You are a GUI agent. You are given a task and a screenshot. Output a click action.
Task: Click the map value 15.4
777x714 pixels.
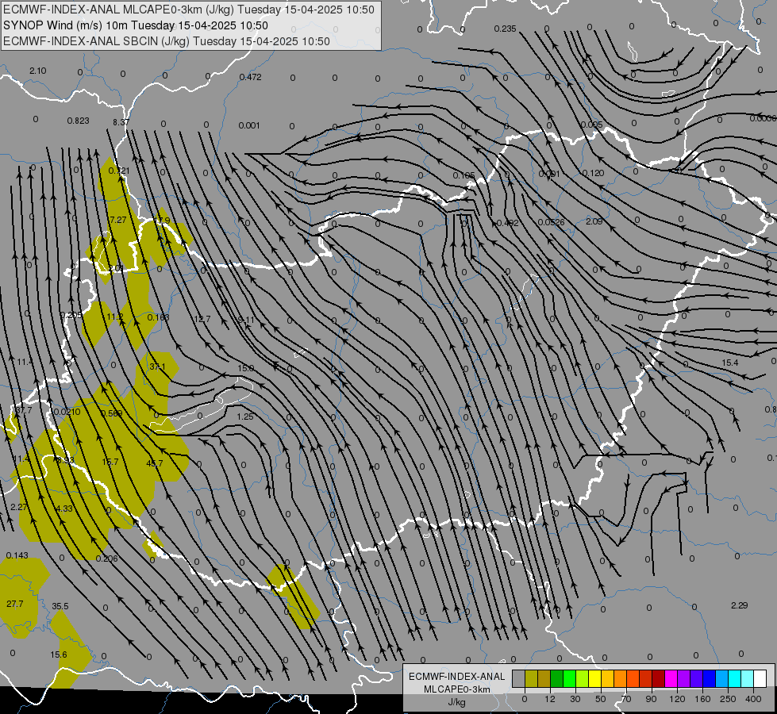730,363
